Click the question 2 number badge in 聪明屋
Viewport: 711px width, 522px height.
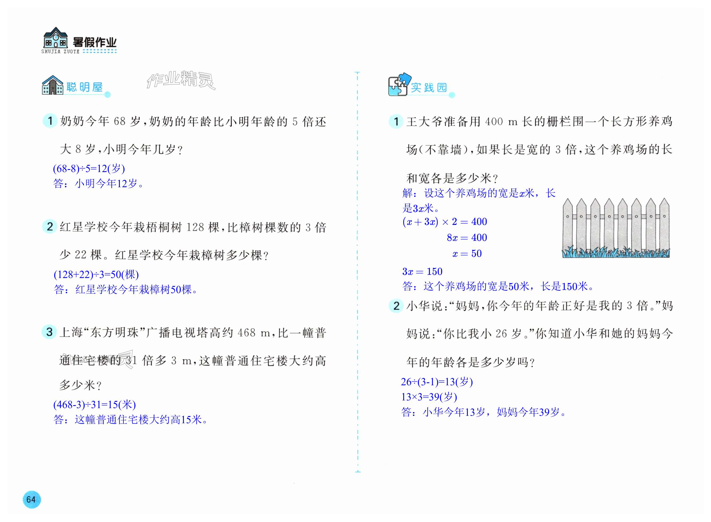(x=50, y=226)
